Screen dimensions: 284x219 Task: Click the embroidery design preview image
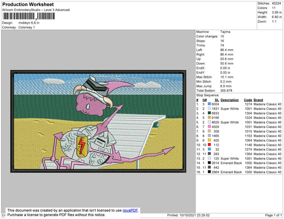[98, 121]
